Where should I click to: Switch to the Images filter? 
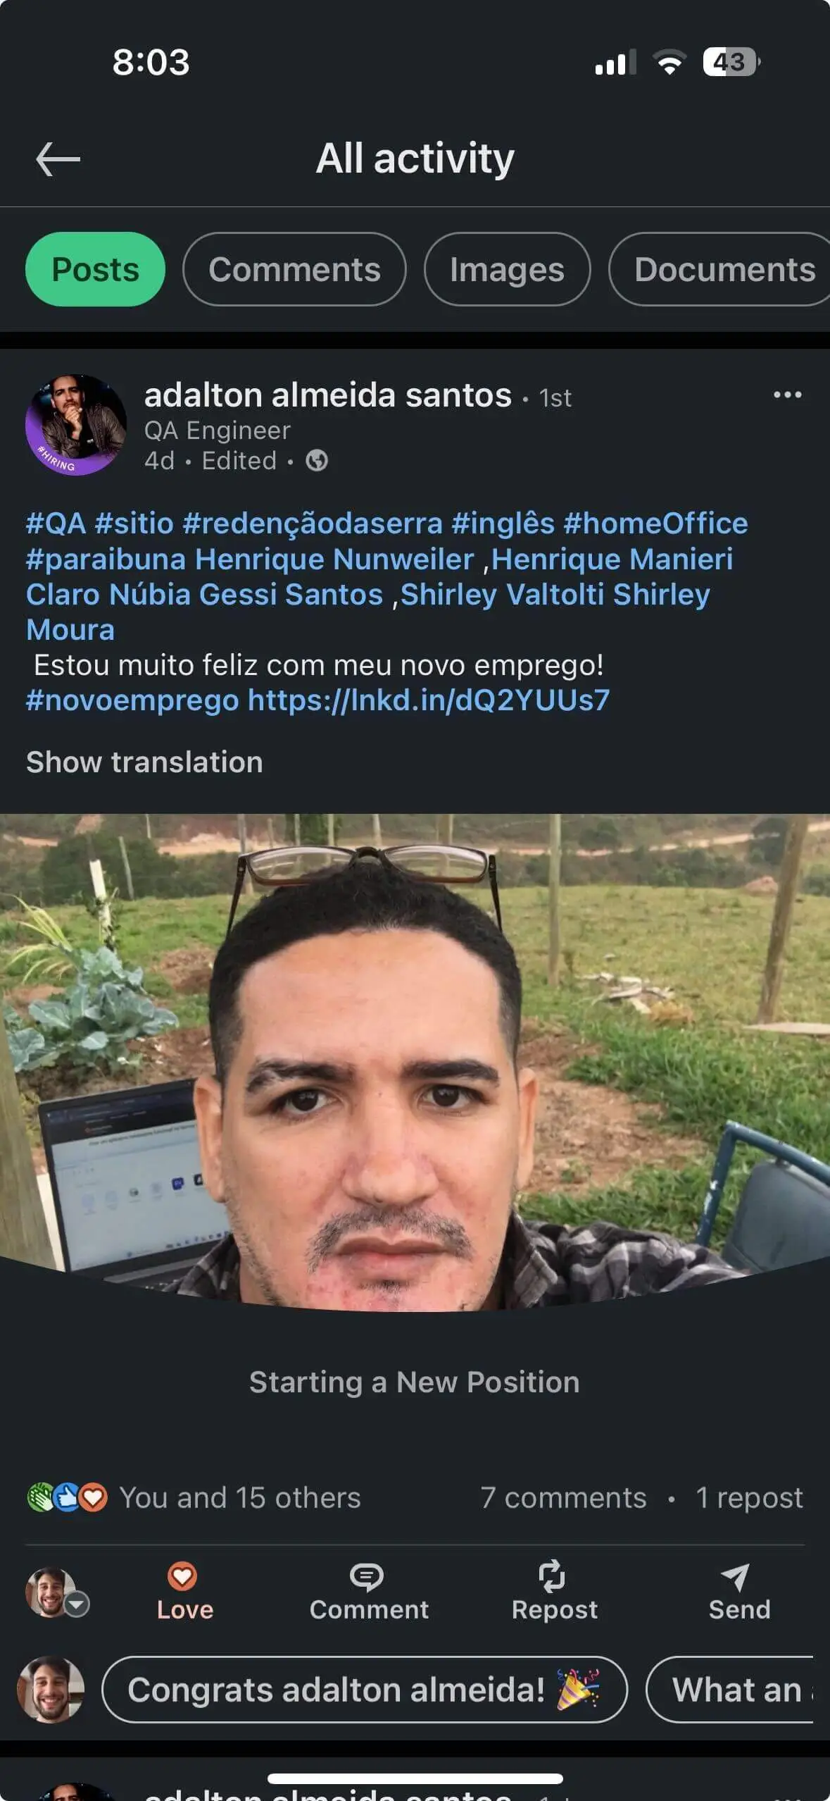pyautogui.click(x=507, y=269)
